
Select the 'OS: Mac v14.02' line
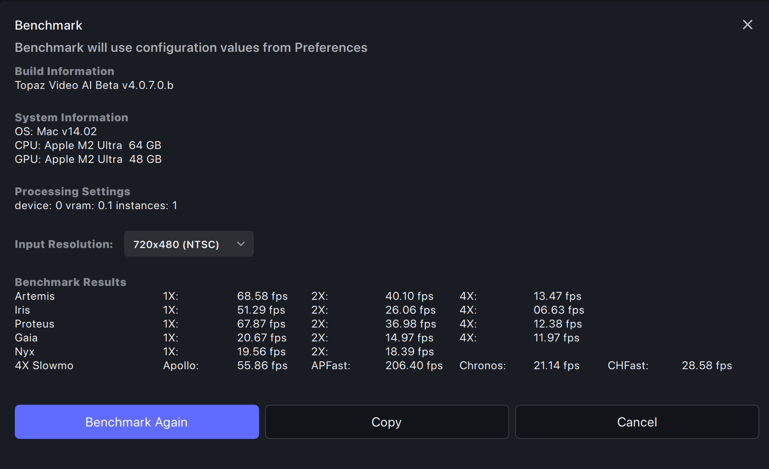(x=56, y=131)
